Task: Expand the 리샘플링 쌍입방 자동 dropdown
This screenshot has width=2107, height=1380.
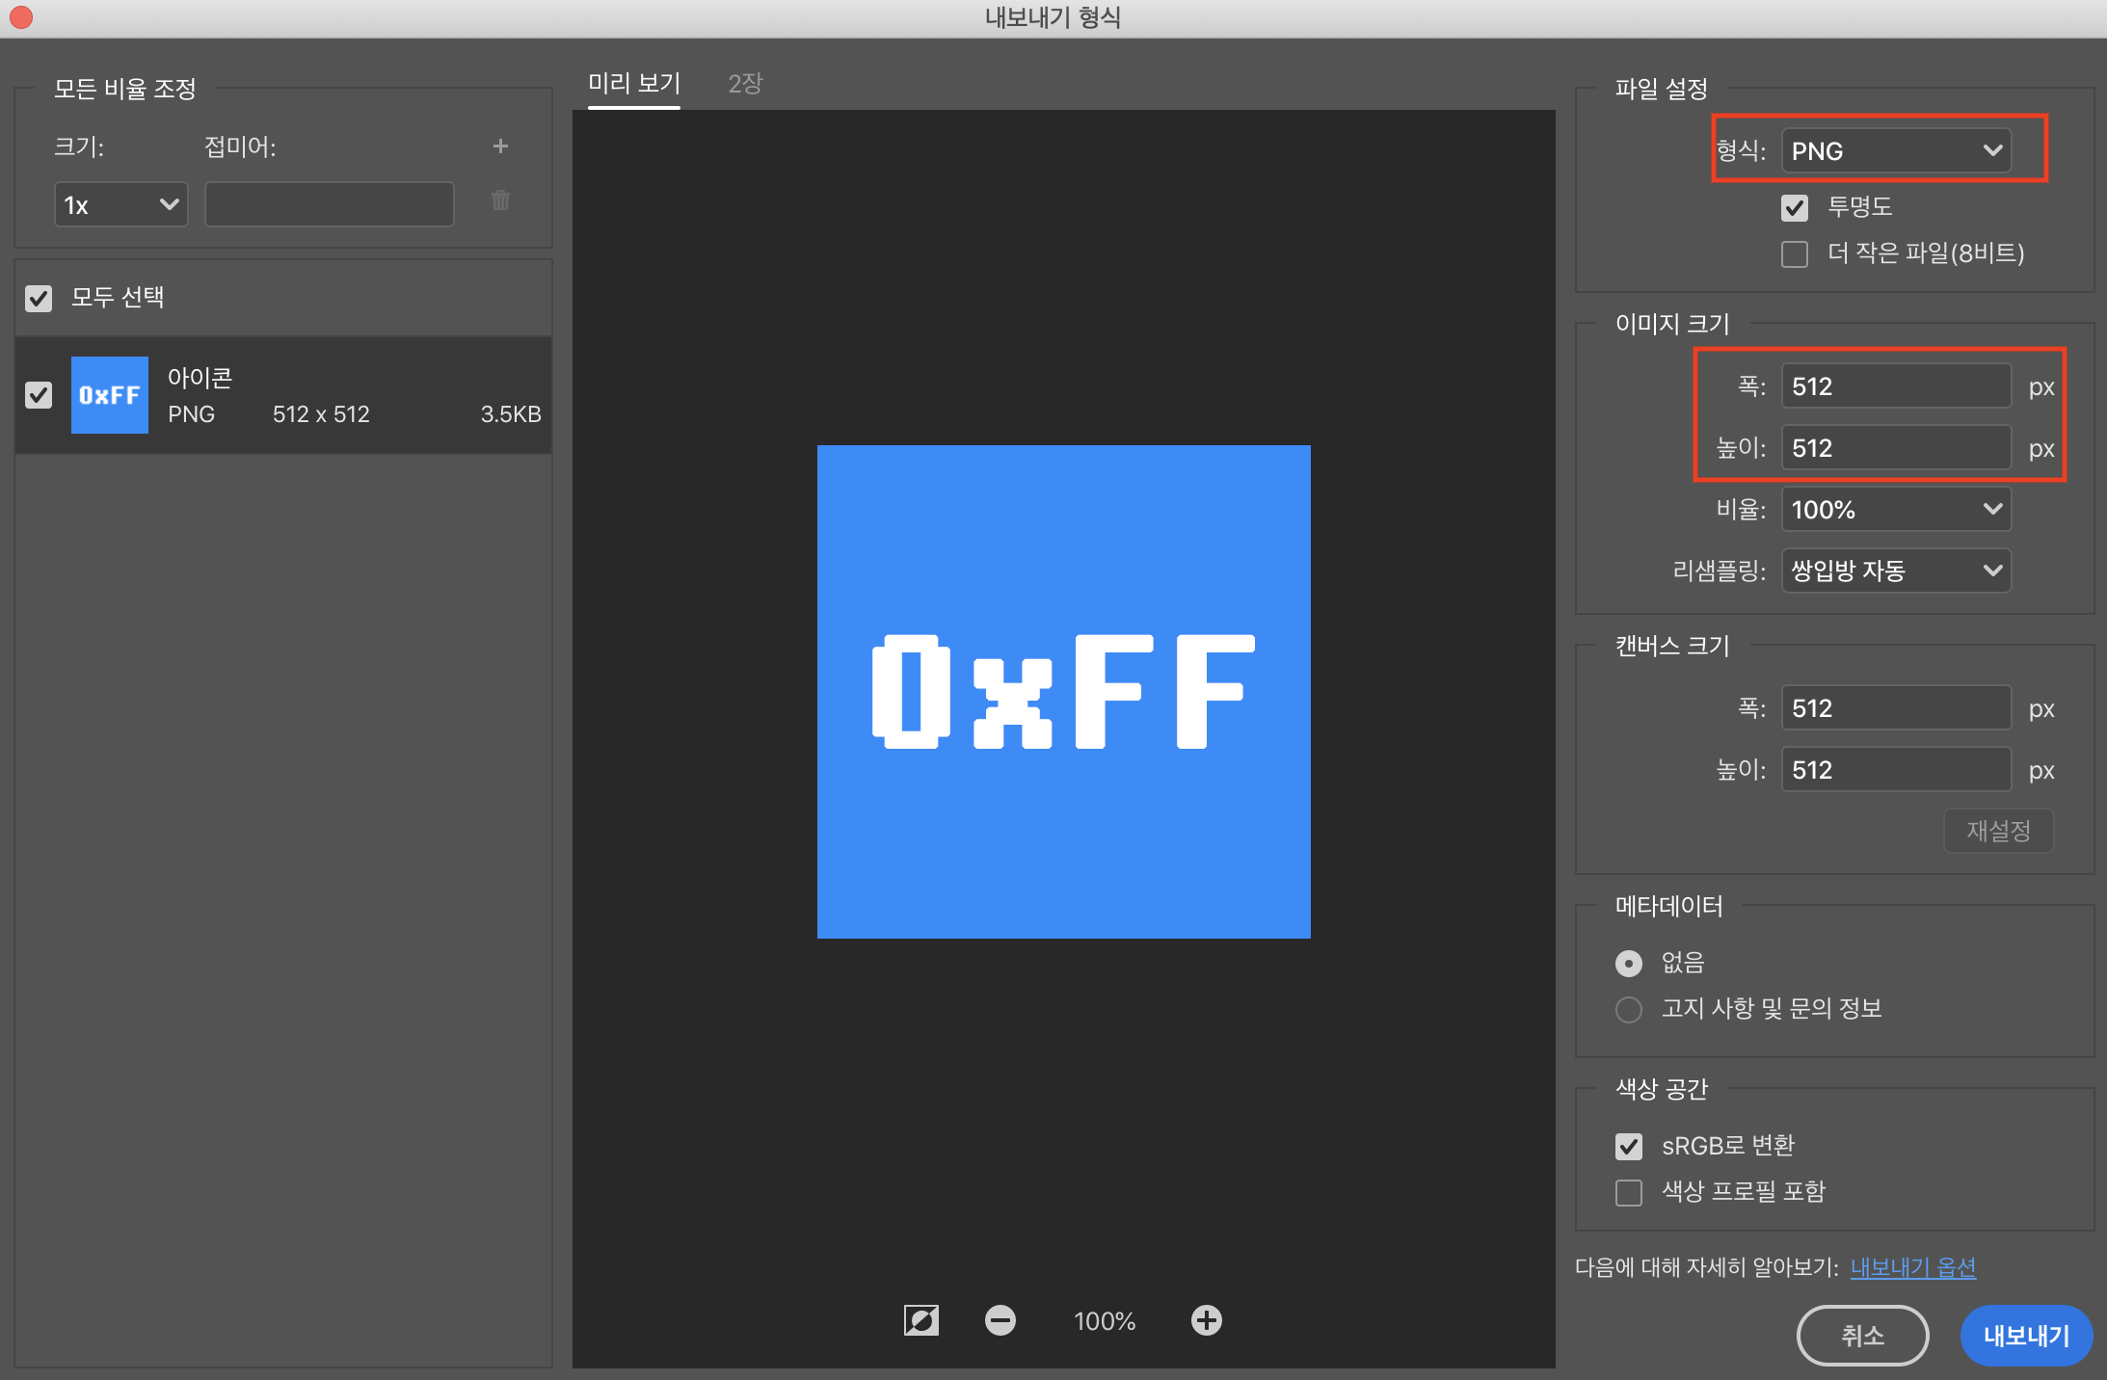Action: click(1895, 571)
